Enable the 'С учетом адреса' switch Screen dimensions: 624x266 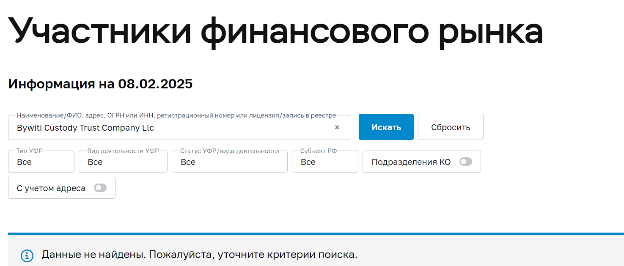100,188
